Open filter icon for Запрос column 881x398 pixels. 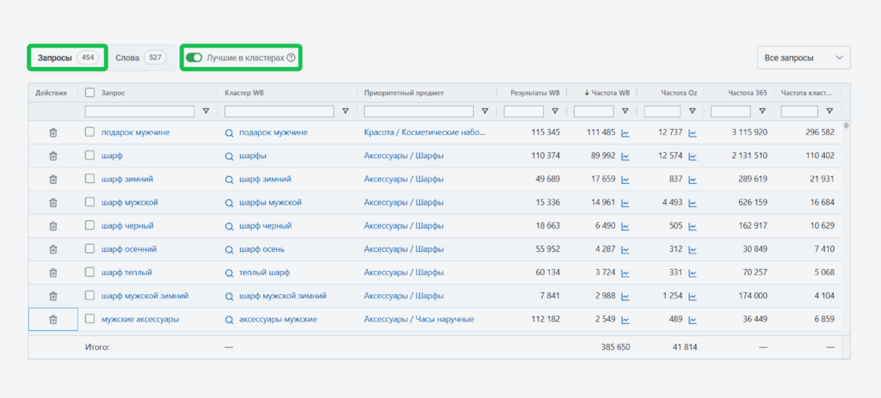(x=206, y=111)
